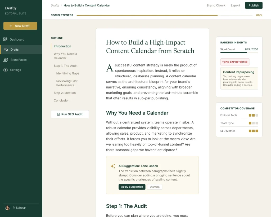
Task: Jump to Introduction in outline
Action: 62,46
